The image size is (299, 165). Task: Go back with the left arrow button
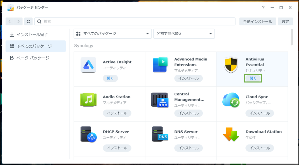click(10, 22)
